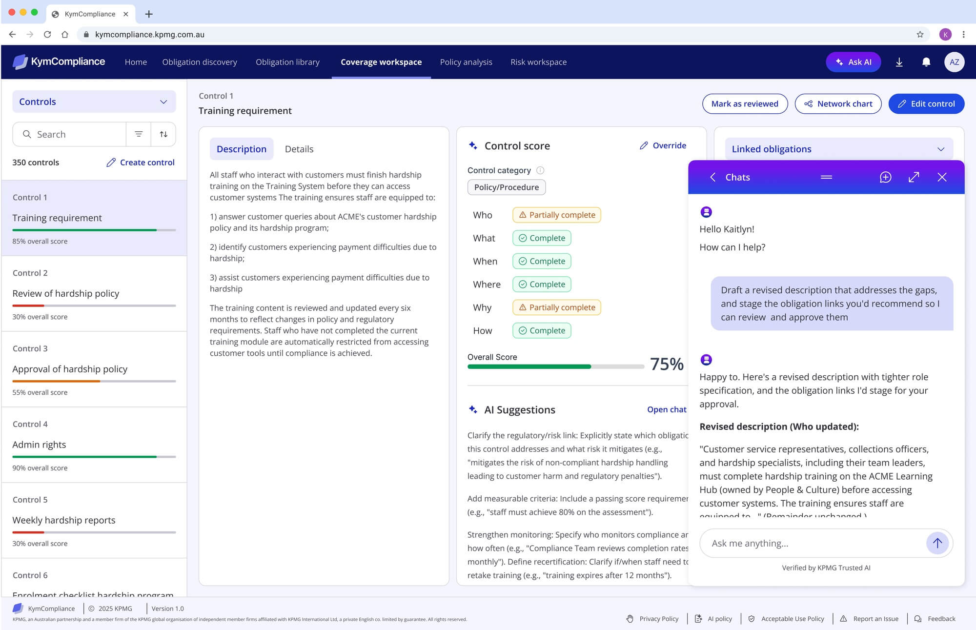The width and height of the screenshot is (976, 630).
Task: Open the Report an Issue link
Action: [x=869, y=618]
